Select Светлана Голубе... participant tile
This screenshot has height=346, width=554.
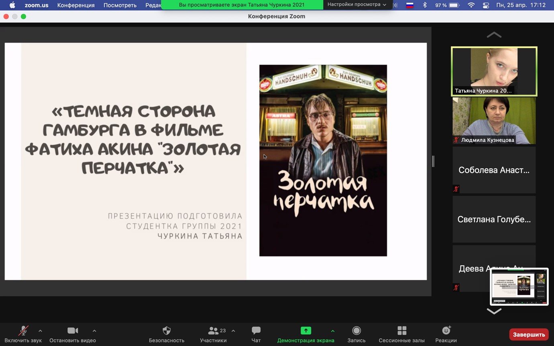[x=494, y=219]
